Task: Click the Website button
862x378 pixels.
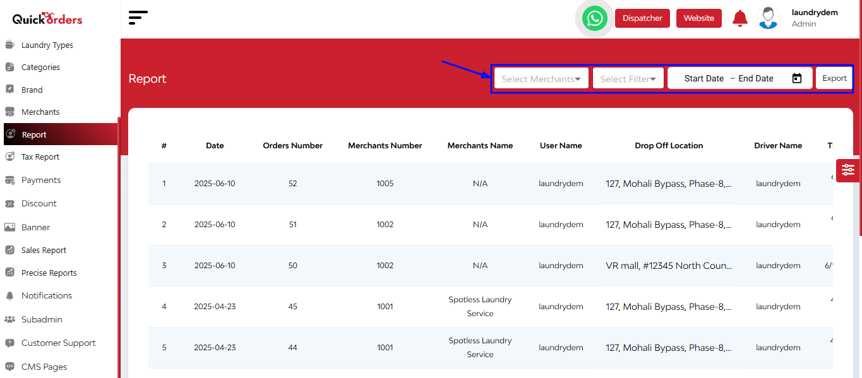Action: (x=699, y=18)
